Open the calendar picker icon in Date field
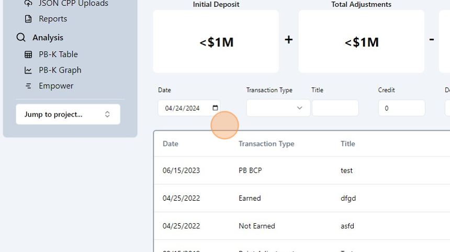The height and width of the screenshot is (252, 450). [x=215, y=108]
